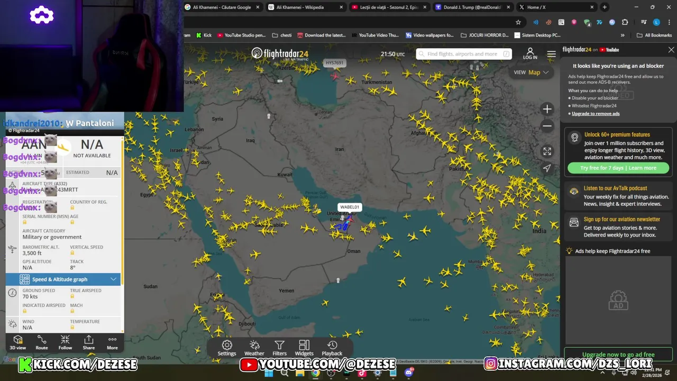Zoom in on the map with plus
This screenshot has width=677, height=381.
tap(547, 109)
